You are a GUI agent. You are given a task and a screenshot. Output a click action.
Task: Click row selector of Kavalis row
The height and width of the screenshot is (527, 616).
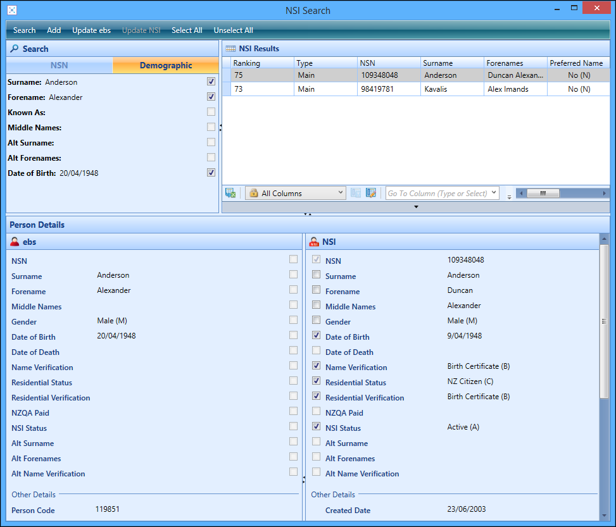pyautogui.click(x=227, y=89)
